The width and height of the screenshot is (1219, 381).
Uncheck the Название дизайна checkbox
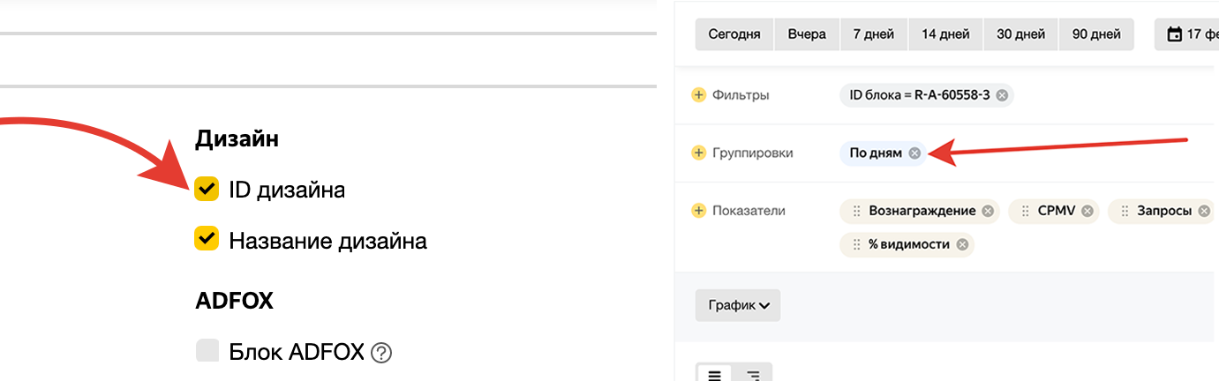[x=207, y=239]
